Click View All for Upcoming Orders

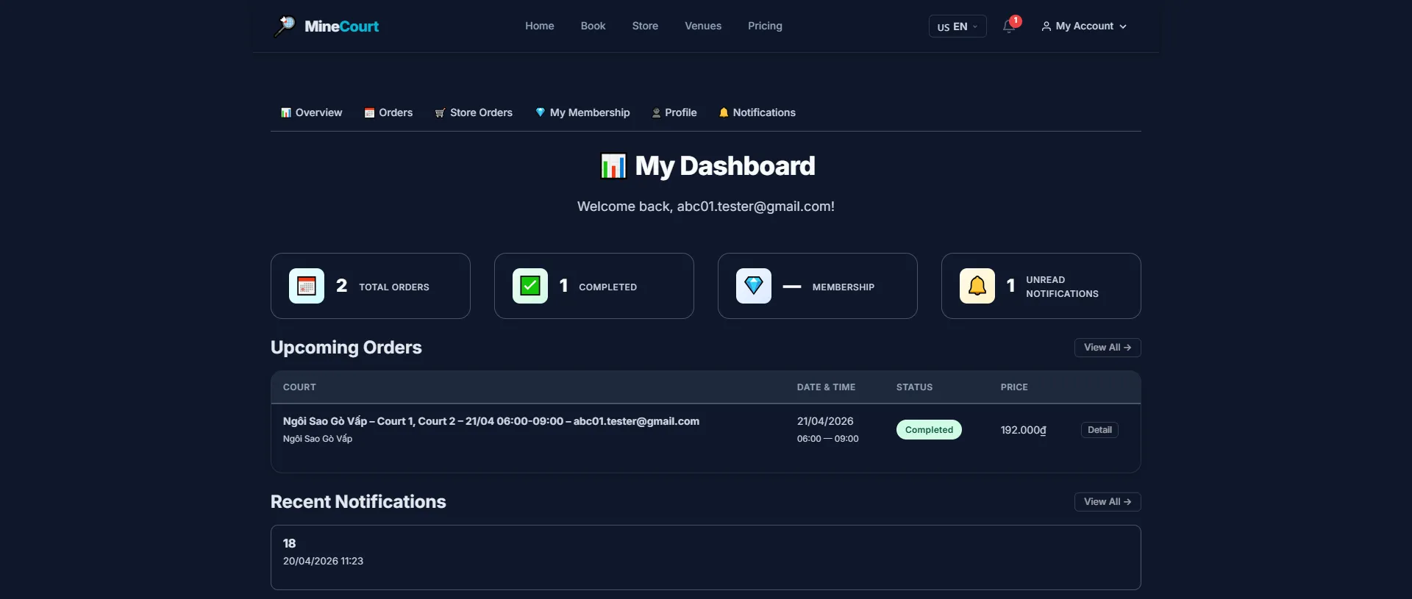(1108, 348)
